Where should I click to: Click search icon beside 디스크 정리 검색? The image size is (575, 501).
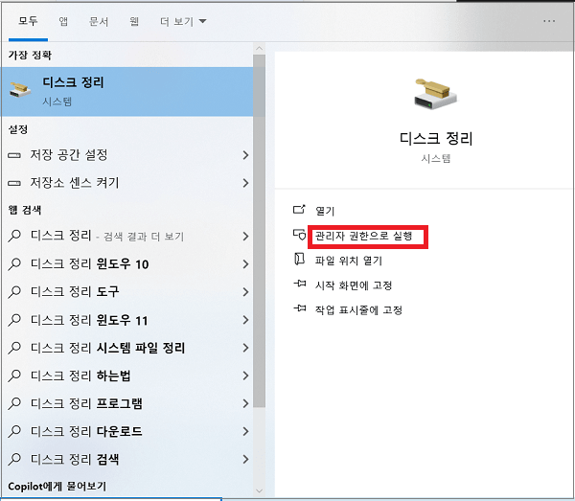click(x=14, y=459)
